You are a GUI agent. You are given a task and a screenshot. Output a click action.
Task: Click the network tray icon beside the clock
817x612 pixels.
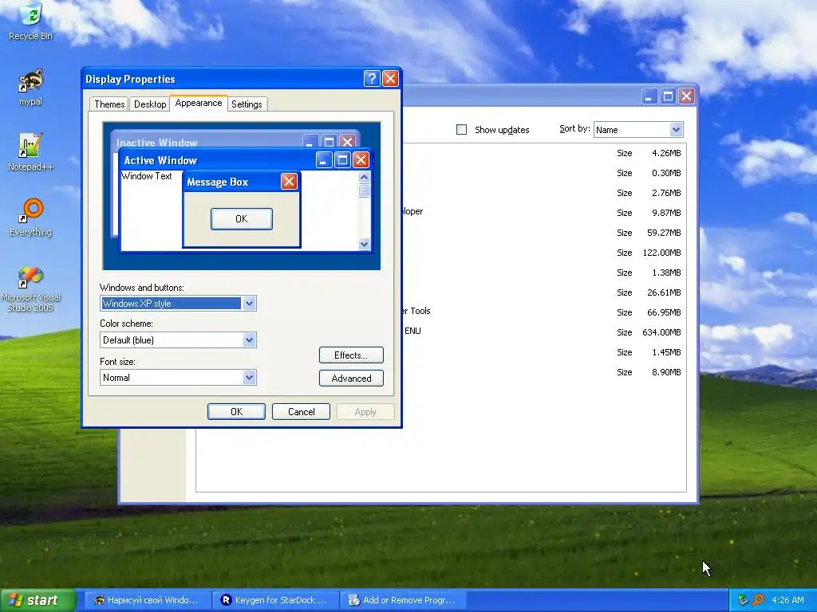tap(743, 600)
